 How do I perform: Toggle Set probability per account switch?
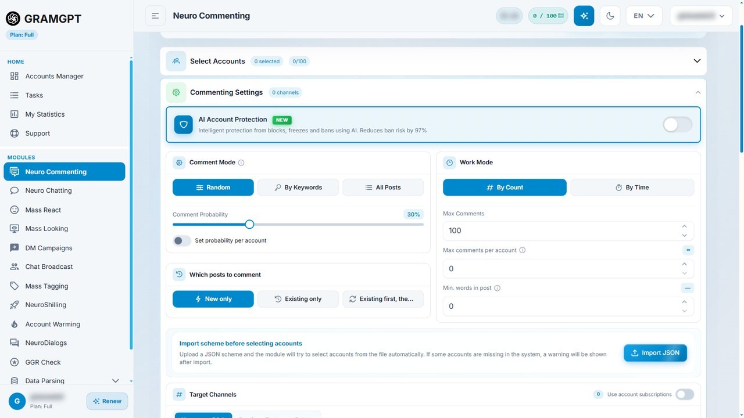(x=182, y=240)
